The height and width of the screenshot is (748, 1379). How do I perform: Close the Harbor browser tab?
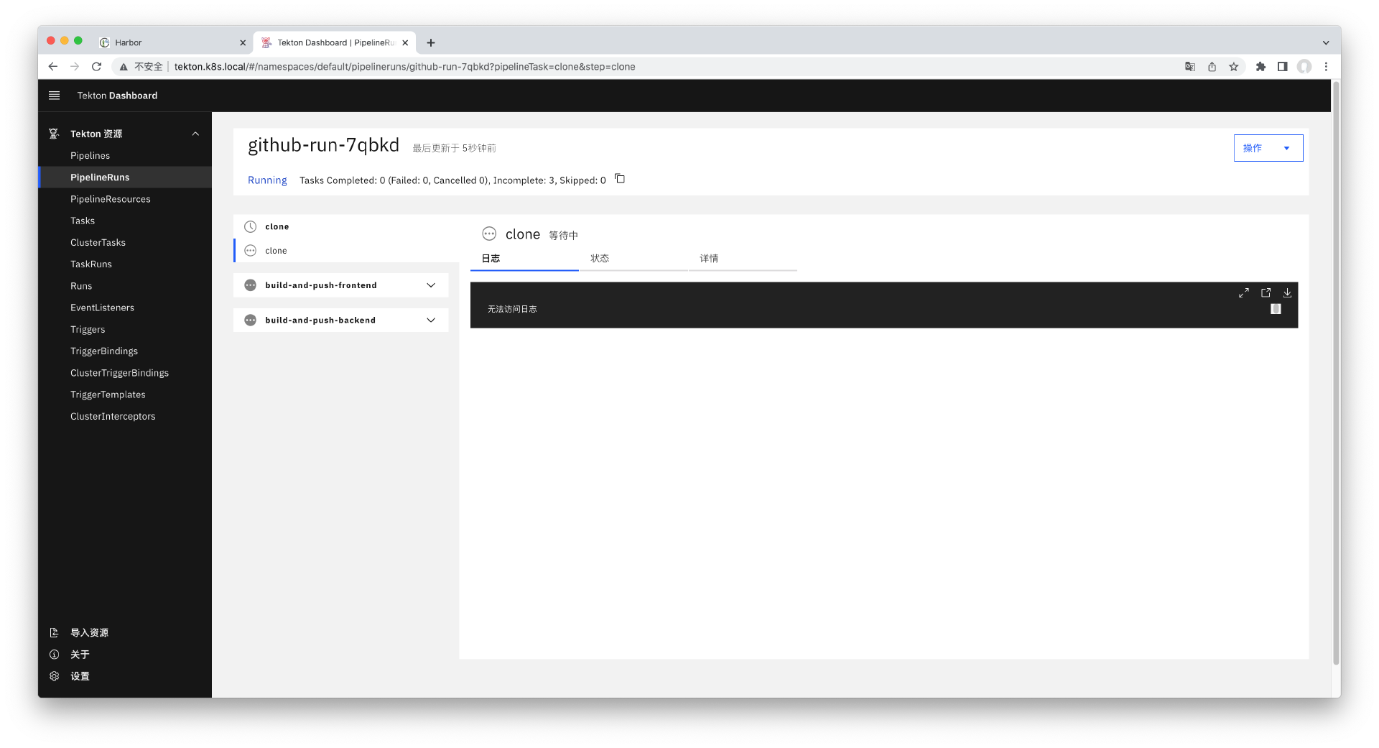click(x=243, y=42)
